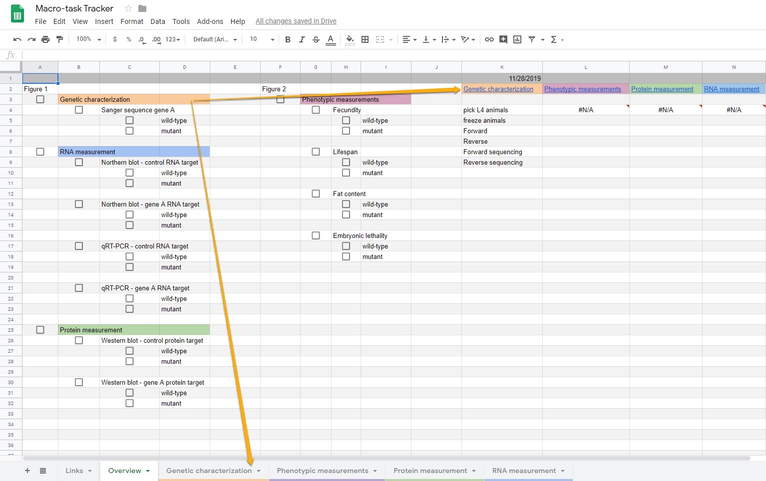Screen dimensions: 766x481
Task: Click the Undo icon
Action: 17,39
